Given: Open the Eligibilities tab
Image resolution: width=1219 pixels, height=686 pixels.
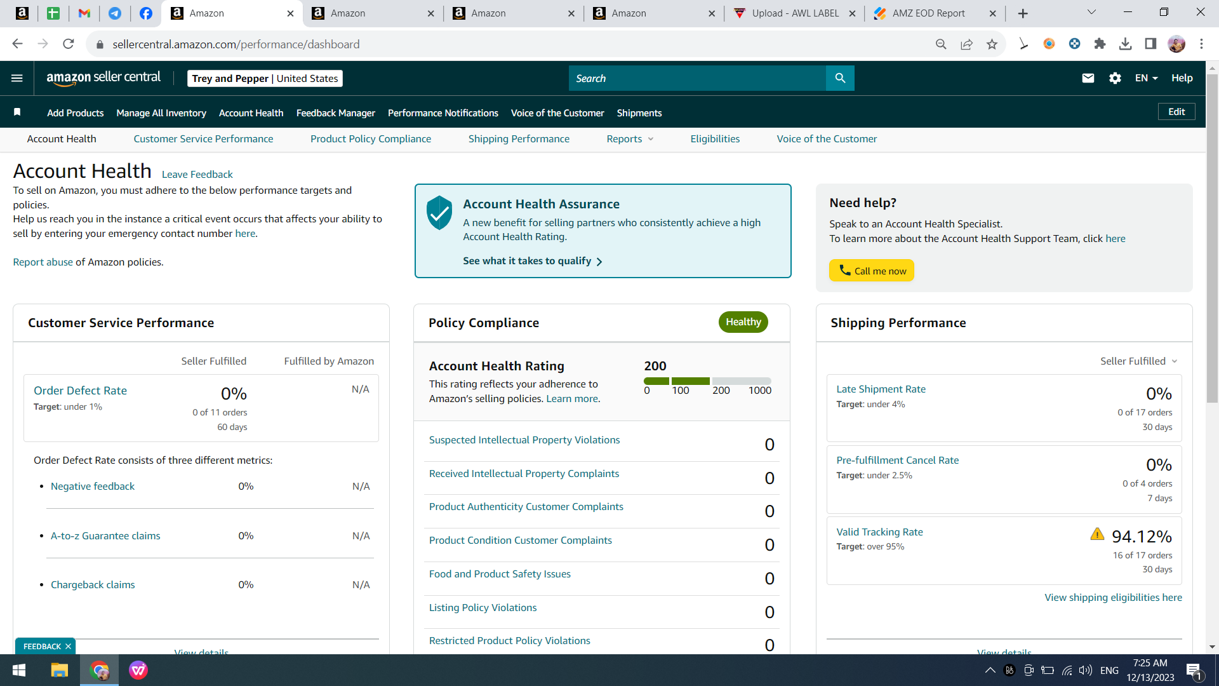Looking at the screenshot, I should click(x=715, y=139).
